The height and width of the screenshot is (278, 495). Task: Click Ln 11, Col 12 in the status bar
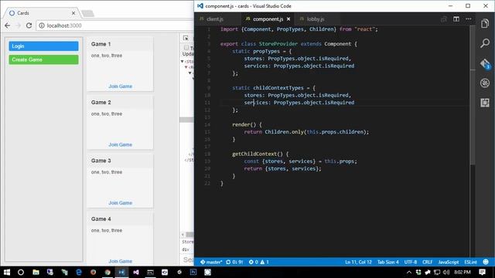(358, 262)
